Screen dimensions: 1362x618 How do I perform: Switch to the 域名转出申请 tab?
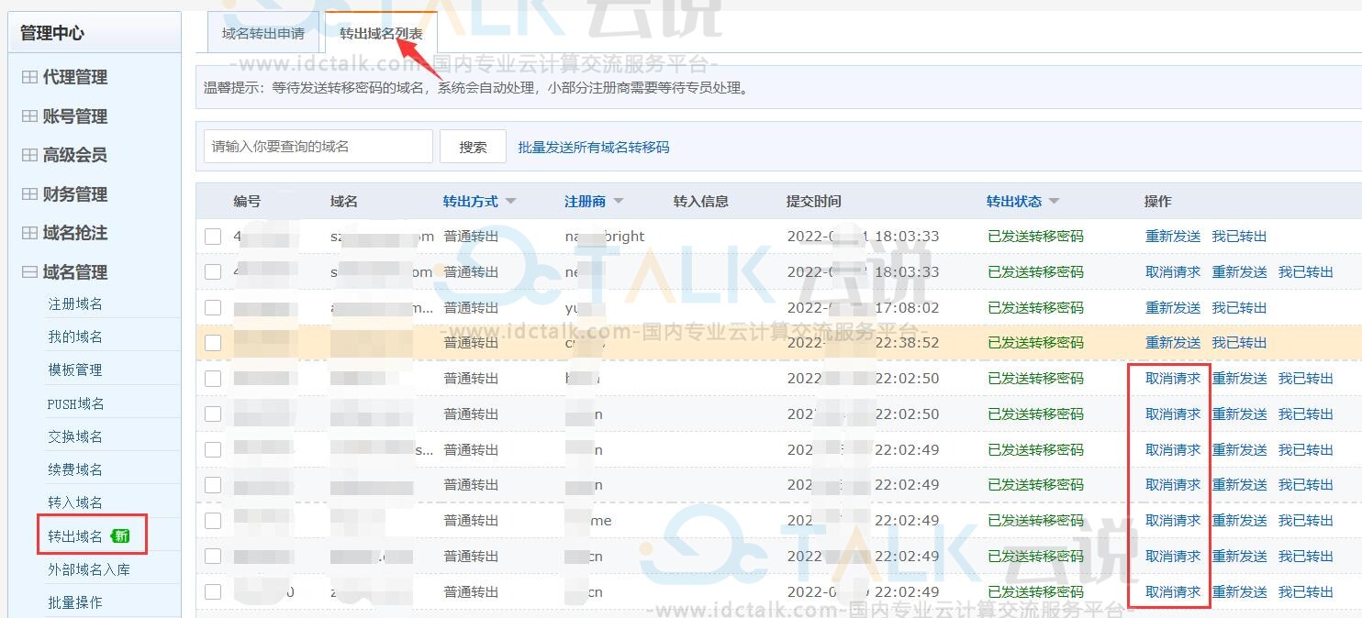[262, 34]
